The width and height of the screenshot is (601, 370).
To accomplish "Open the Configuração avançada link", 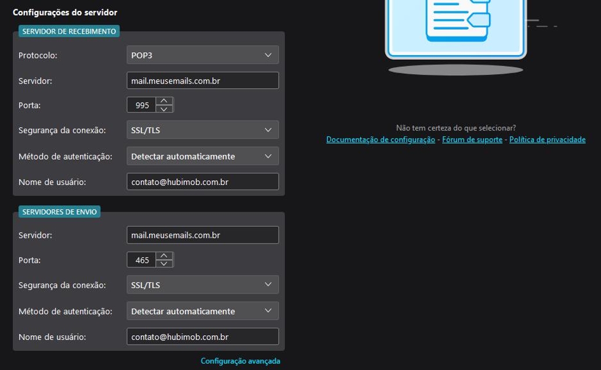I will point(240,361).
